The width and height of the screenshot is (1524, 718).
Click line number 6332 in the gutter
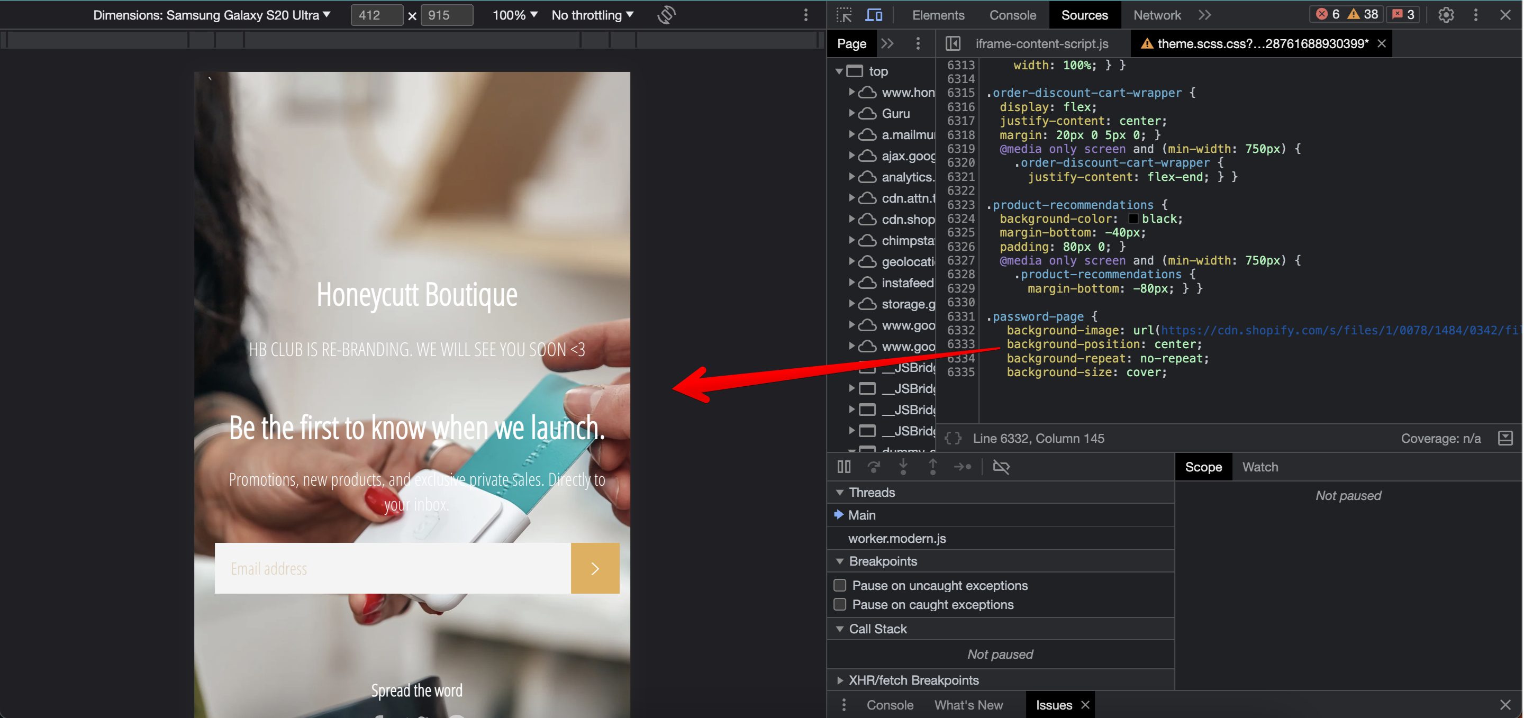[960, 330]
